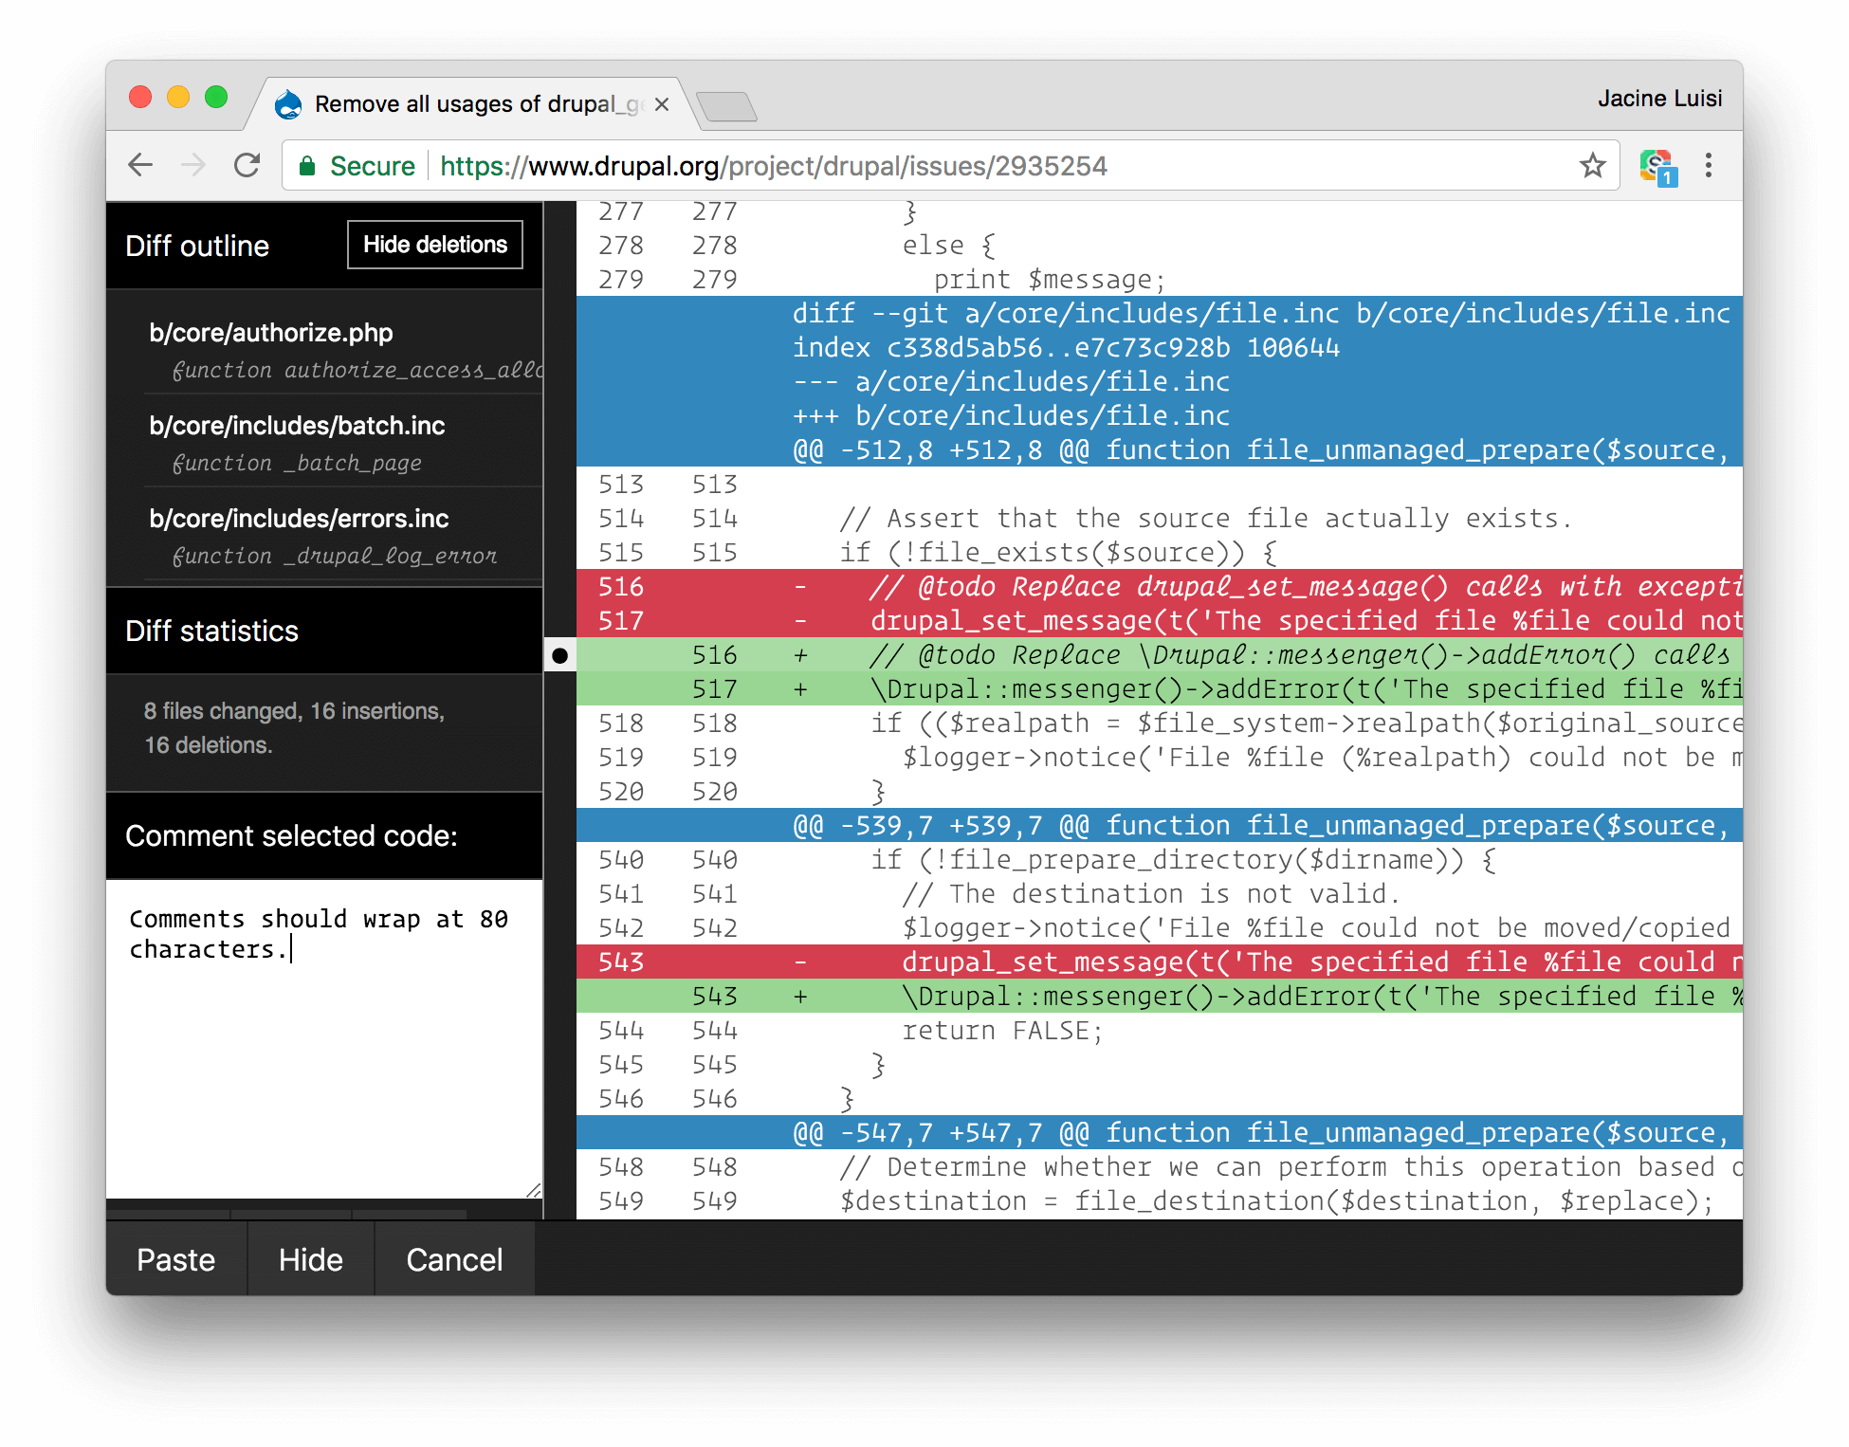Screen dimensions: 1849x1447
Task: Click the black dot marker on line 516
Action: tap(559, 655)
